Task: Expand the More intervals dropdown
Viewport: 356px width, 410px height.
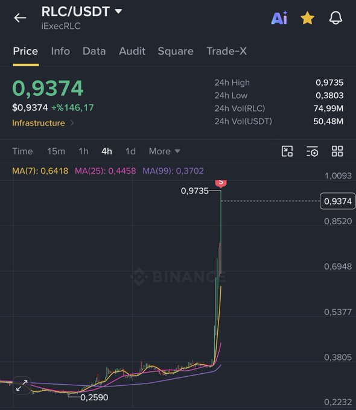Action: (164, 151)
